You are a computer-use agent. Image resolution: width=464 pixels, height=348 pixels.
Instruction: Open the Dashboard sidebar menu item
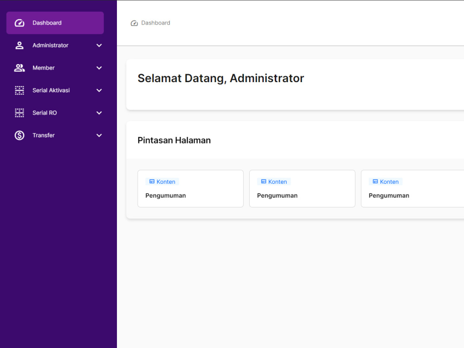click(55, 23)
